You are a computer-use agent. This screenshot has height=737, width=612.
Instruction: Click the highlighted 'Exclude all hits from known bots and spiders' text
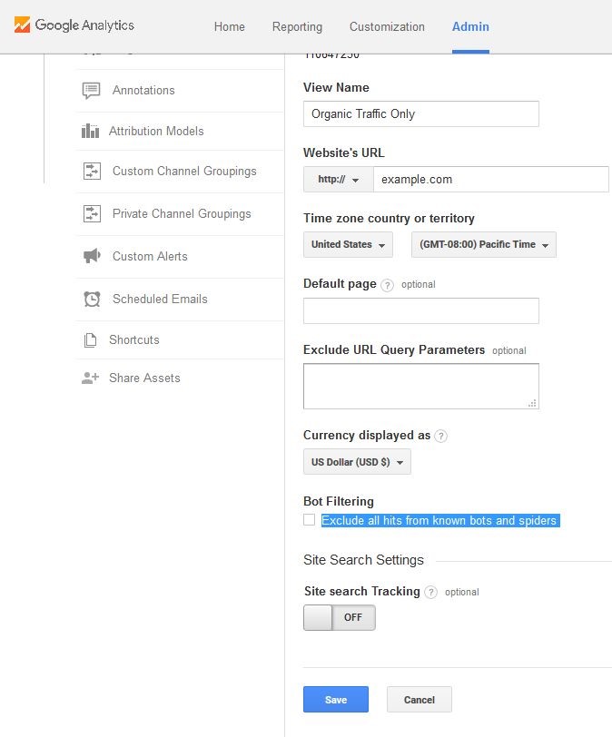(x=440, y=520)
